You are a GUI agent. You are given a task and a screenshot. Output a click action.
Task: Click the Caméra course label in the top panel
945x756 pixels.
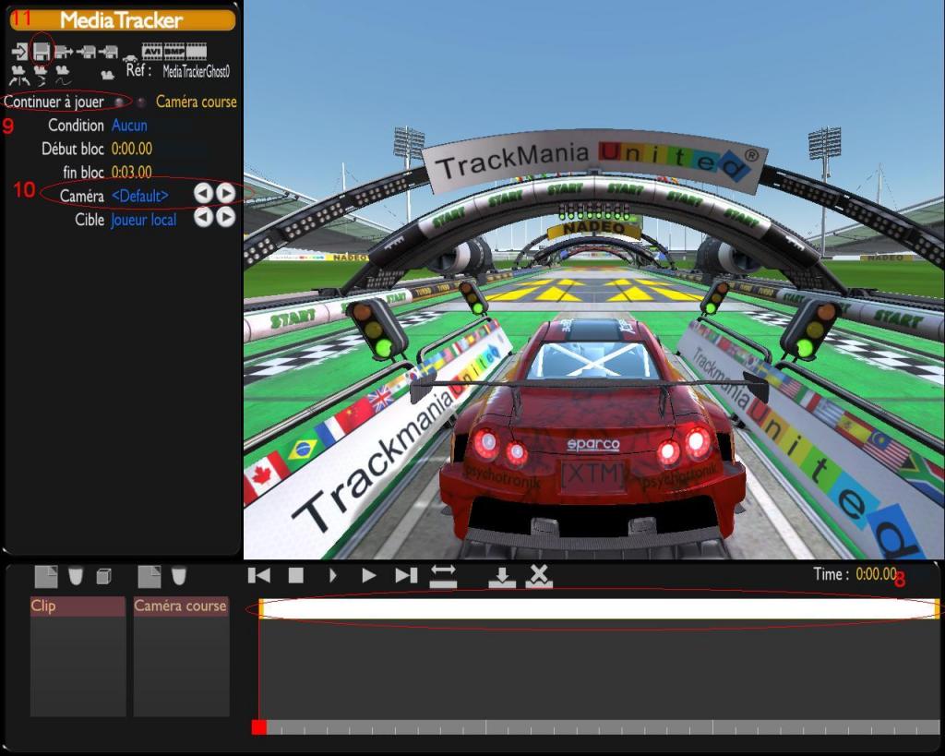(x=197, y=102)
